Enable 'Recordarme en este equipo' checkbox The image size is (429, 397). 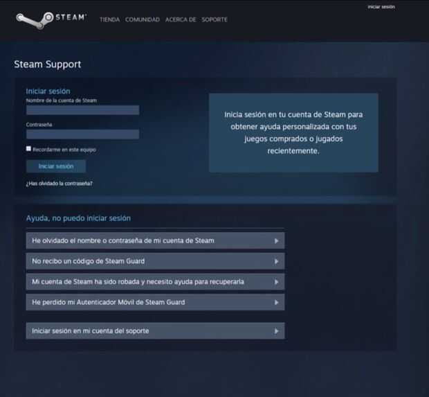[28, 148]
